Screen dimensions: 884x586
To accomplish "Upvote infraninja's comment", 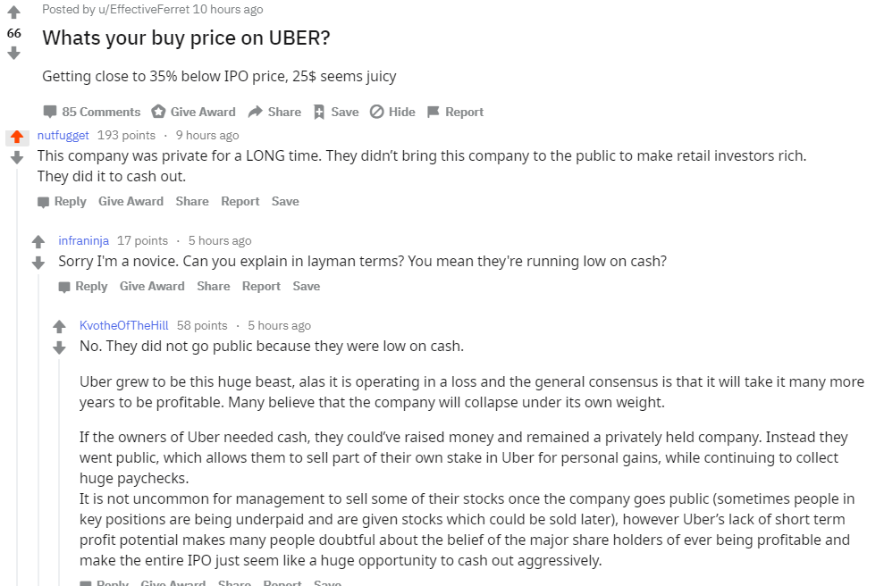I will [38, 242].
